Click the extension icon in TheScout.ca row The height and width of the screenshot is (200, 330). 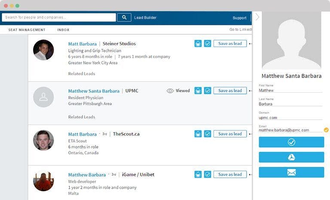(x=198, y=134)
